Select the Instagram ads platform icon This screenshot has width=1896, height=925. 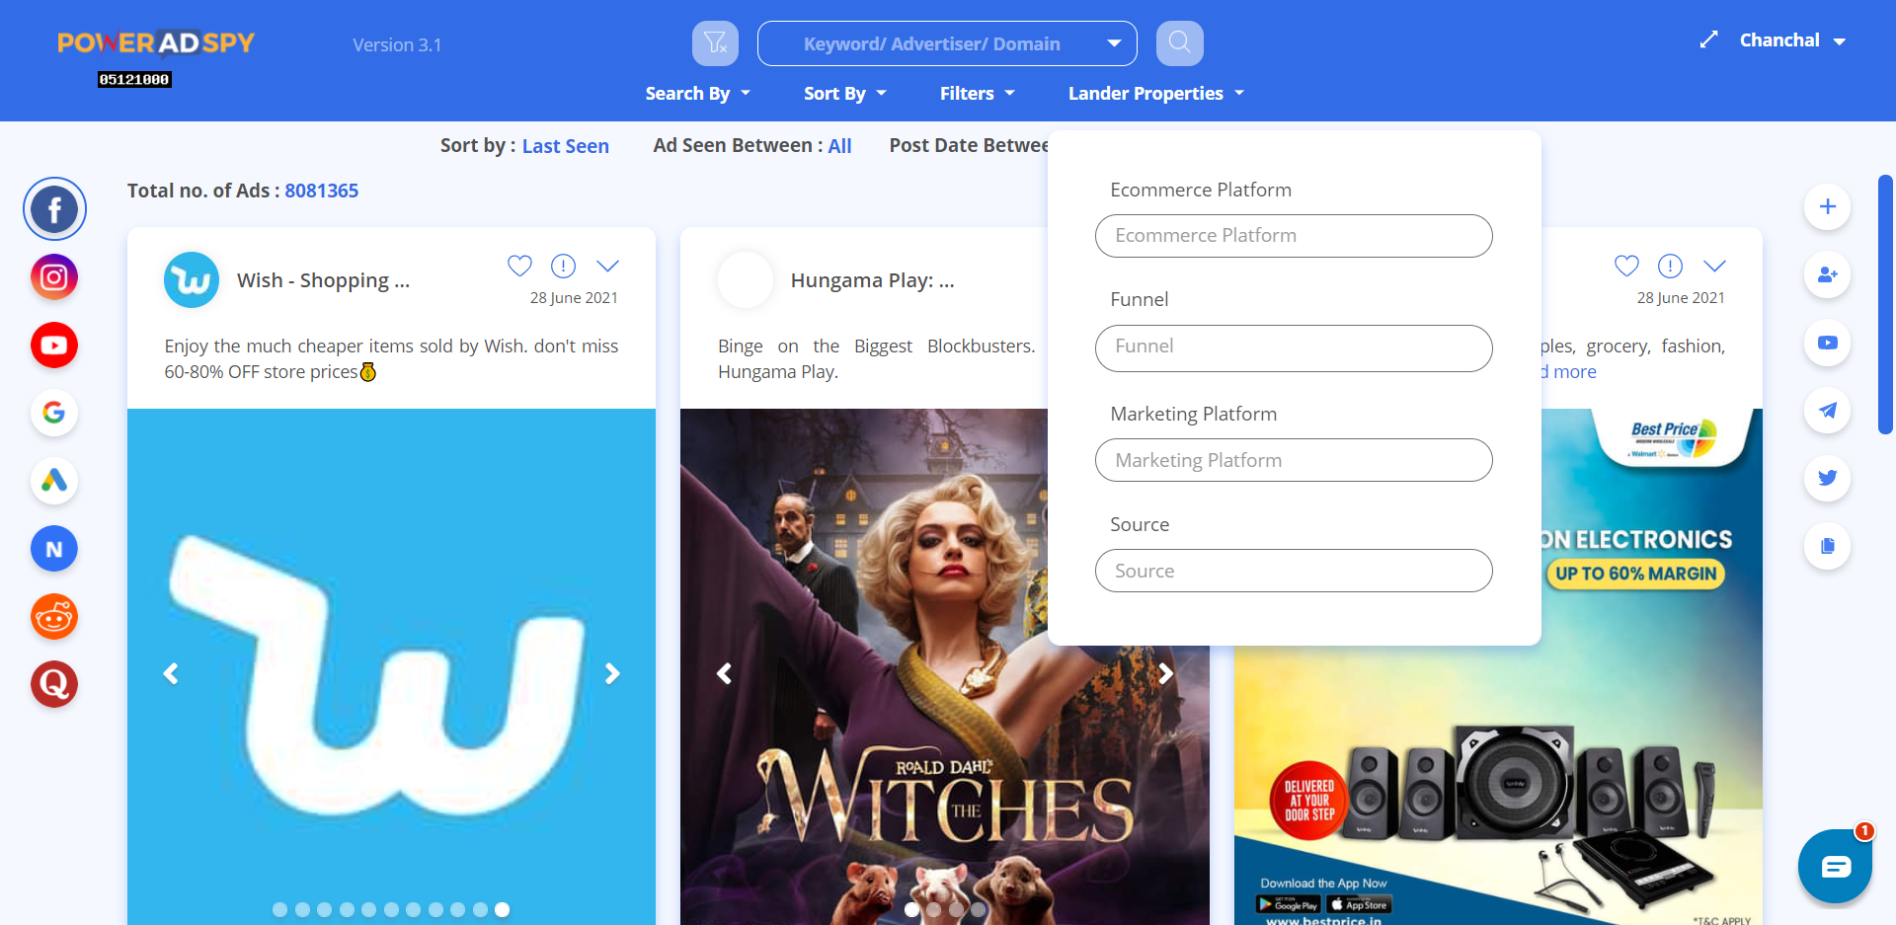(54, 277)
